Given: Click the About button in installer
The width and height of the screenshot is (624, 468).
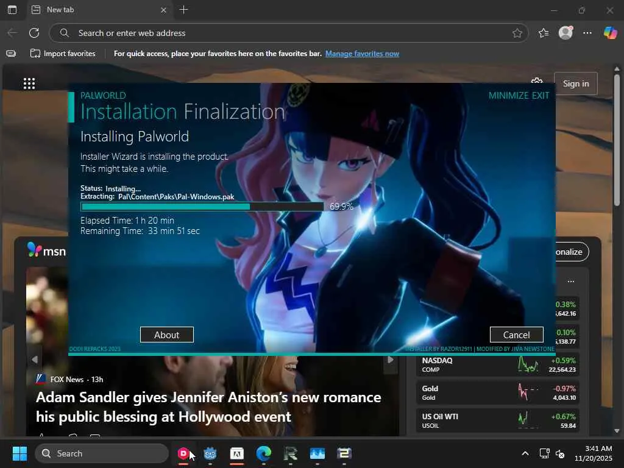Looking at the screenshot, I should (x=167, y=335).
